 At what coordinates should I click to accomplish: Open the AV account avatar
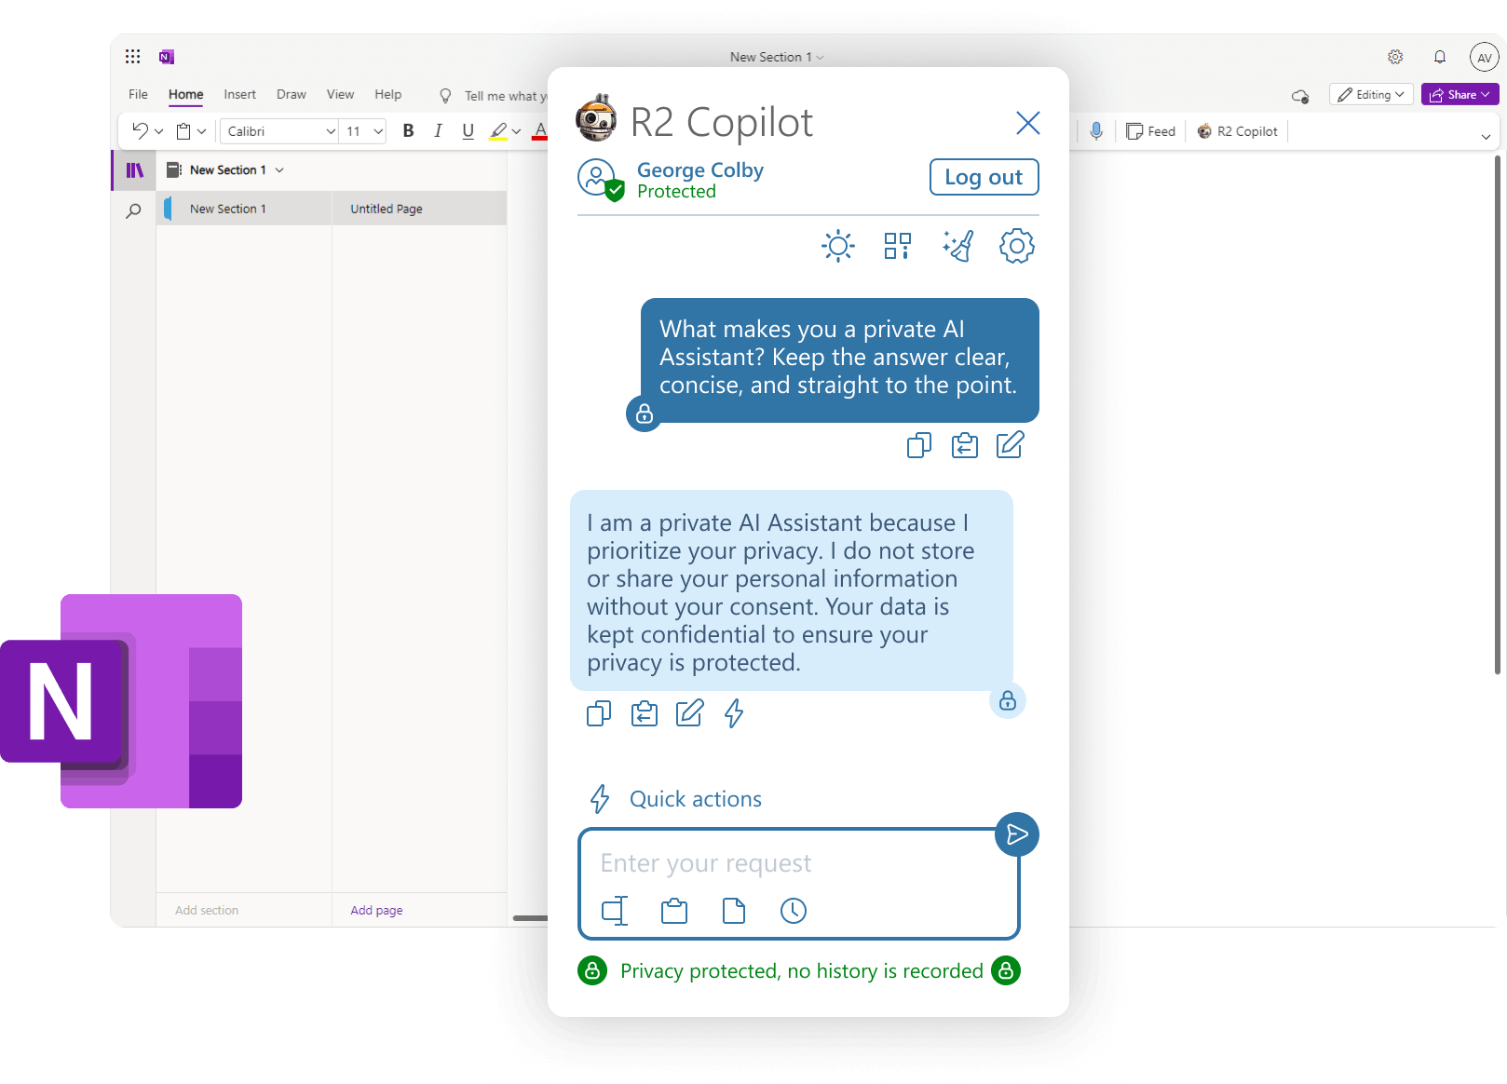[1485, 57]
